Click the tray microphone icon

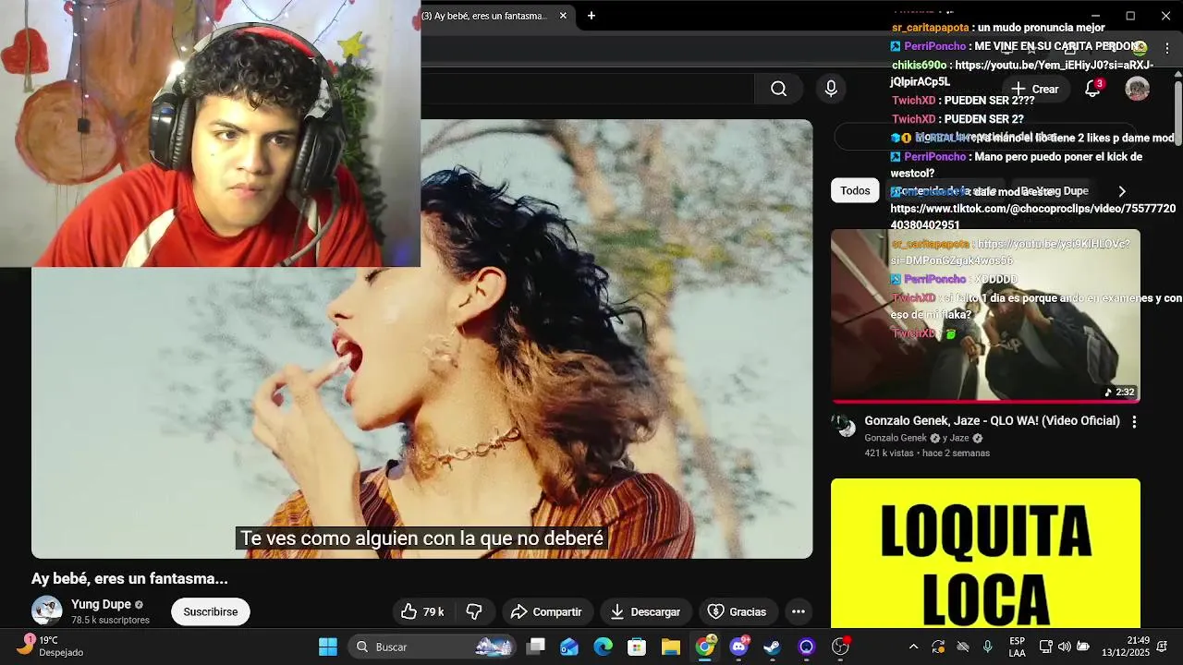[988, 647]
